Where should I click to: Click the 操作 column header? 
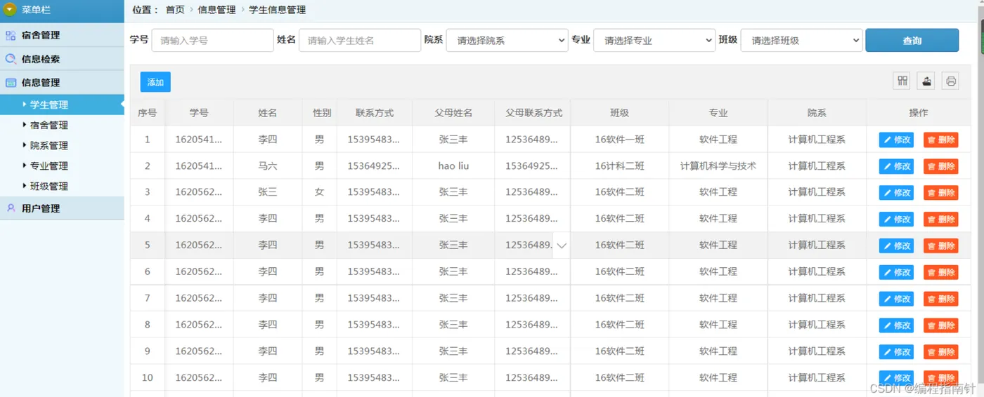coord(919,113)
